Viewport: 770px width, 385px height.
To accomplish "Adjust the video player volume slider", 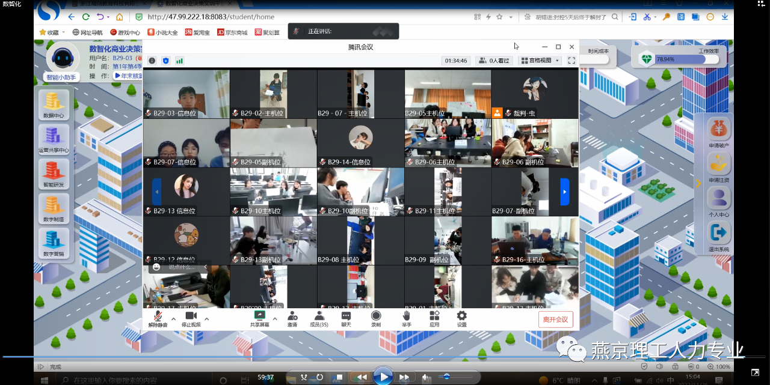I will tap(448, 377).
